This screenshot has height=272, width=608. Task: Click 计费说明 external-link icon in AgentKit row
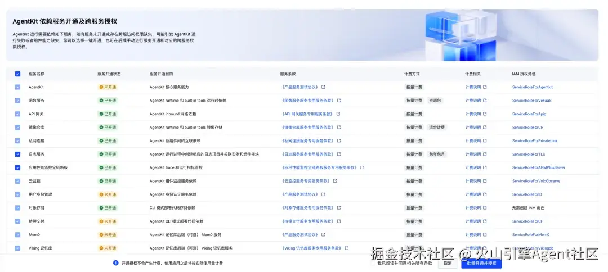pyautogui.click(x=485, y=87)
